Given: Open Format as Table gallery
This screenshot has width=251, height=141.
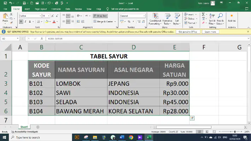Looking at the screenshot, I should pyautogui.click(x=167, y=19).
